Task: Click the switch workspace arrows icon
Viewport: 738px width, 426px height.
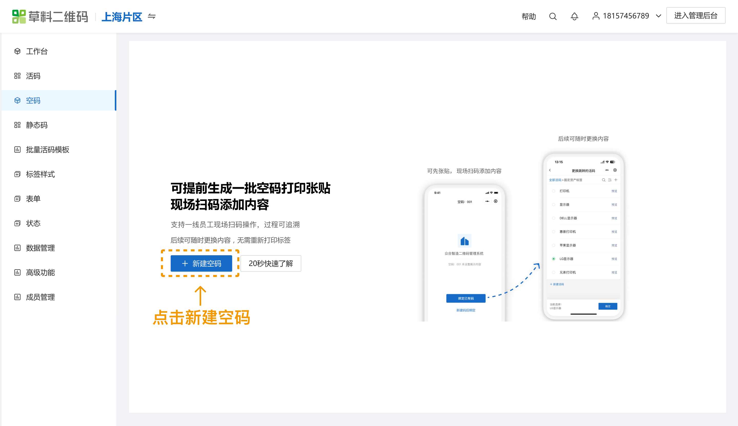Action: 152,16
